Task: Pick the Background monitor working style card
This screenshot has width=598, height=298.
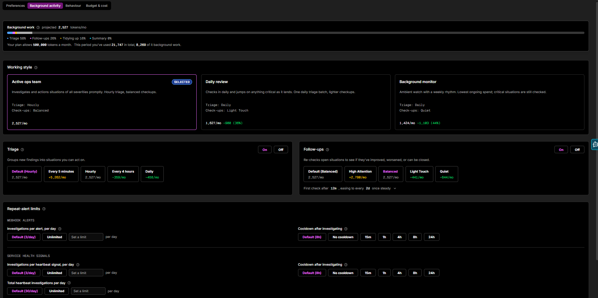Action: (x=490, y=102)
